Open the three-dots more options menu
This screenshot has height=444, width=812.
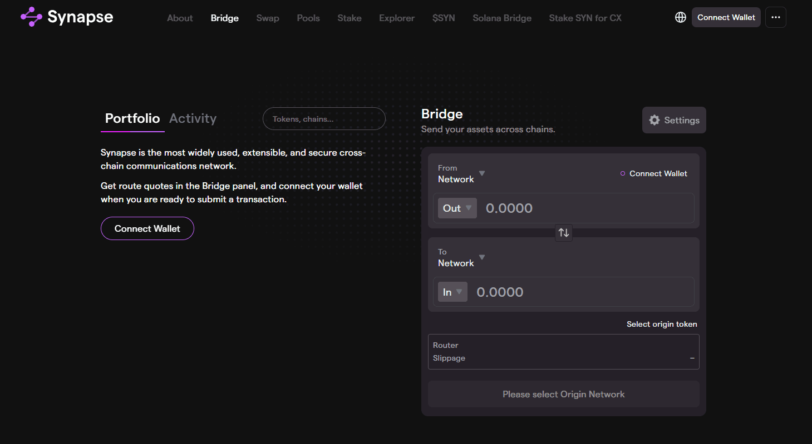point(776,17)
